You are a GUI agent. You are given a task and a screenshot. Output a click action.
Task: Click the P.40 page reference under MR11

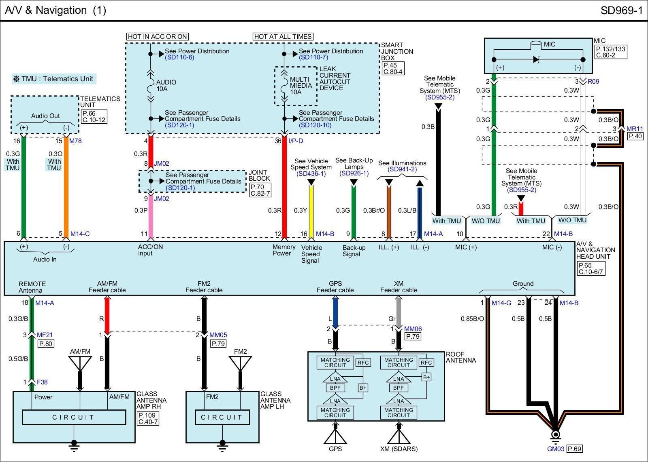click(x=635, y=136)
